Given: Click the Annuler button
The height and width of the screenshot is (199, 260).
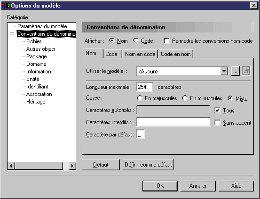Looking at the screenshot, I should (x=198, y=186).
